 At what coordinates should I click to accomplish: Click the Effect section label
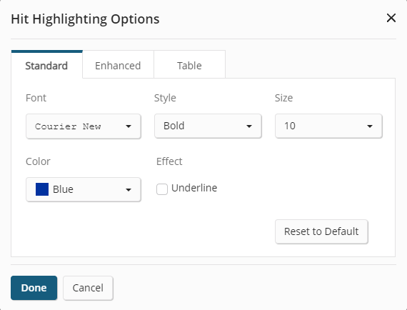pyautogui.click(x=169, y=161)
